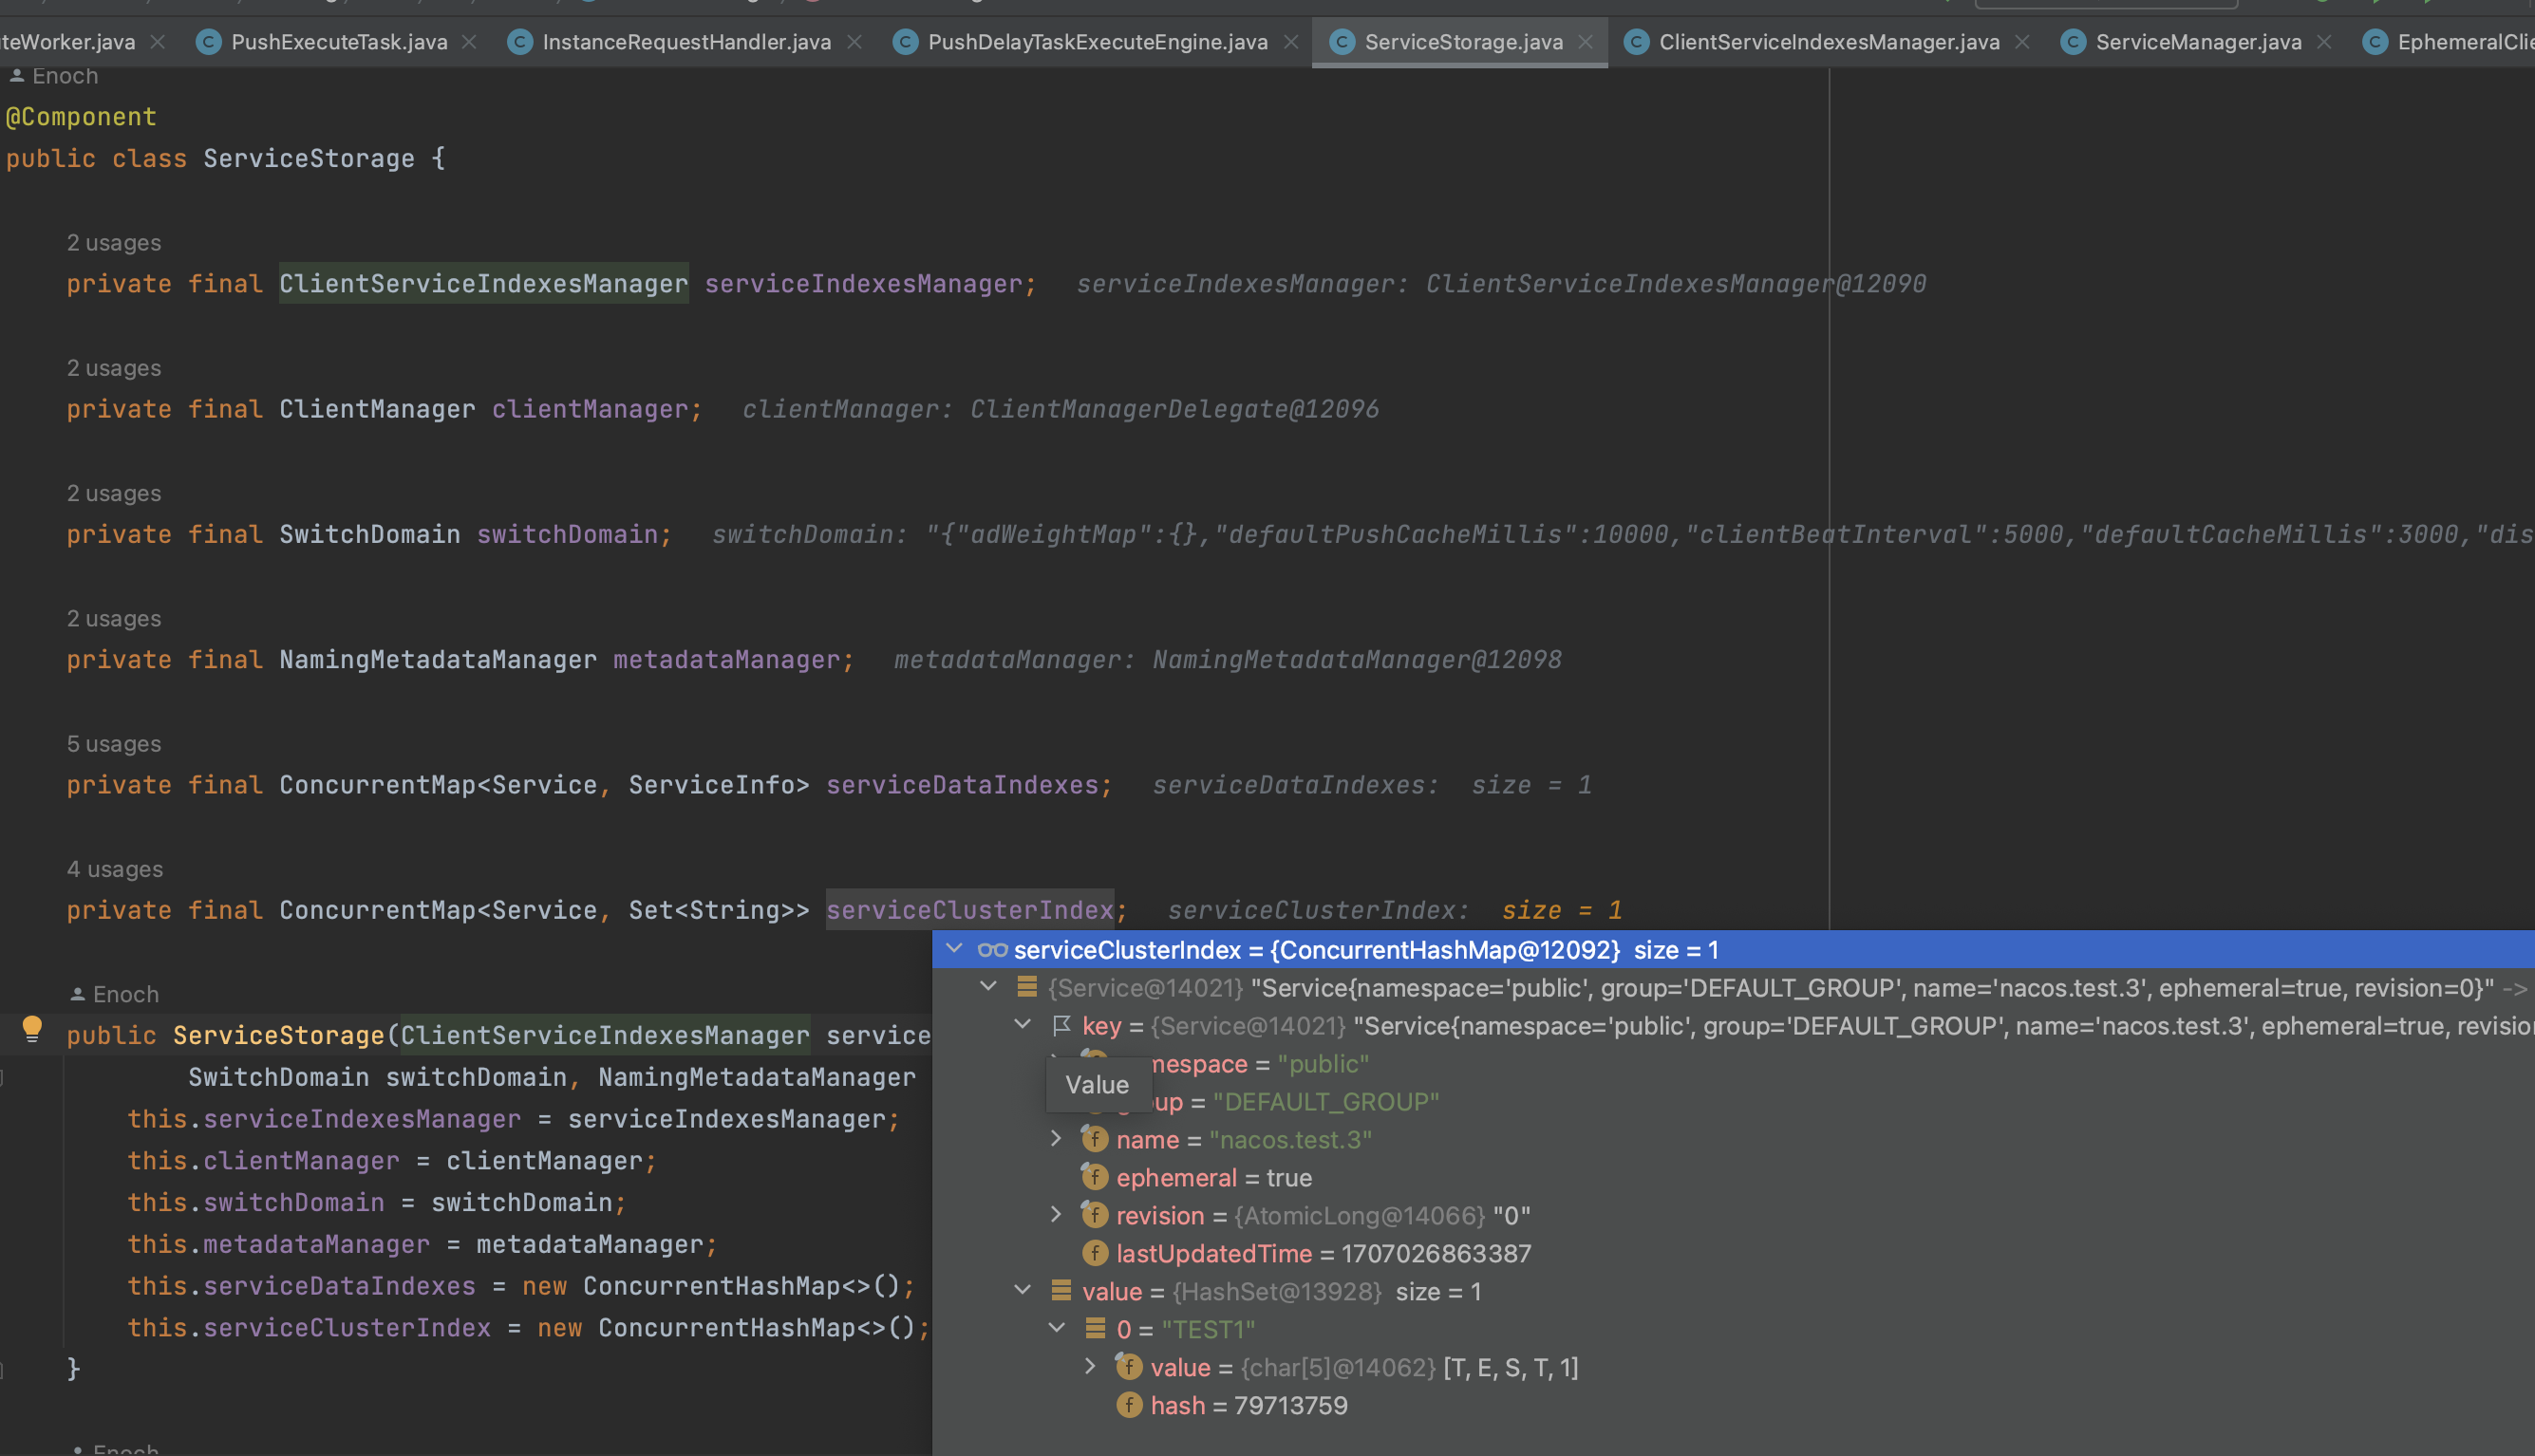Collapse the serviceClusterIndex root node
Viewport: 2535px width, 1456px height.
(954, 949)
